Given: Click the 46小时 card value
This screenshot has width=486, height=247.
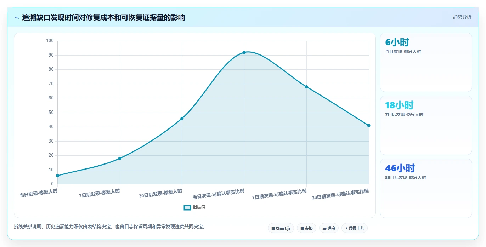Looking at the screenshot, I should pos(400,168).
